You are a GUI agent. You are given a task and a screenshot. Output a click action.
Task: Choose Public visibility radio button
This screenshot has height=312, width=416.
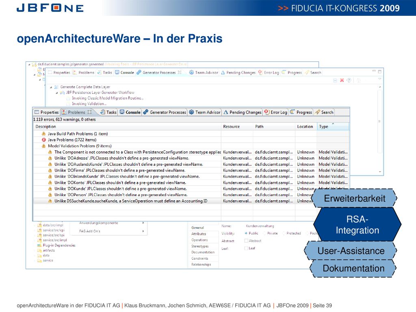point(246,233)
